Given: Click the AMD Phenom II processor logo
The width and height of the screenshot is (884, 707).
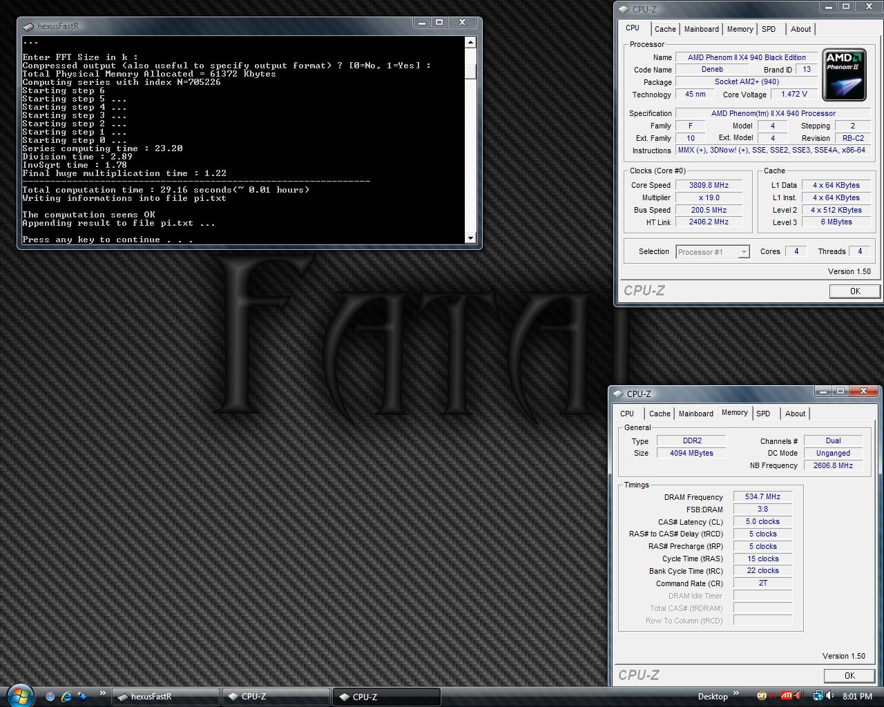Looking at the screenshot, I should (x=845, y=75).
